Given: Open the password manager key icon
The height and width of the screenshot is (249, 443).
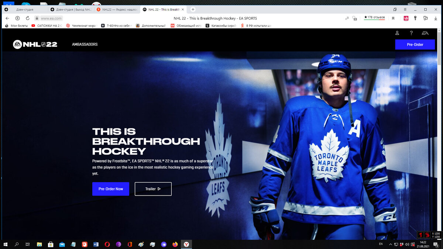Looking at the screenshot, I should tap(415, 18).
